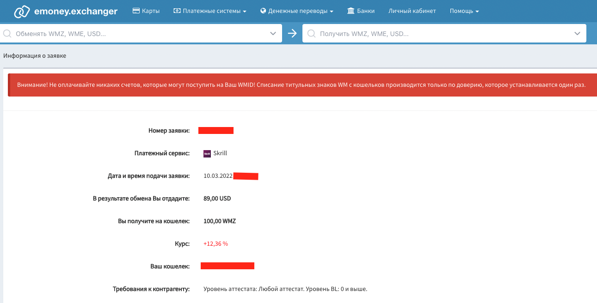The width and height of the screenshot is (597, 303).
Task: Open the Помощь dropdown menu
Action: tap(464, 11)
